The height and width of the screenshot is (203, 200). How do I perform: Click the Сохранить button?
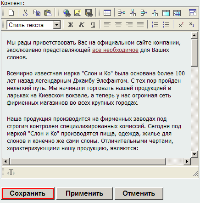28,193
